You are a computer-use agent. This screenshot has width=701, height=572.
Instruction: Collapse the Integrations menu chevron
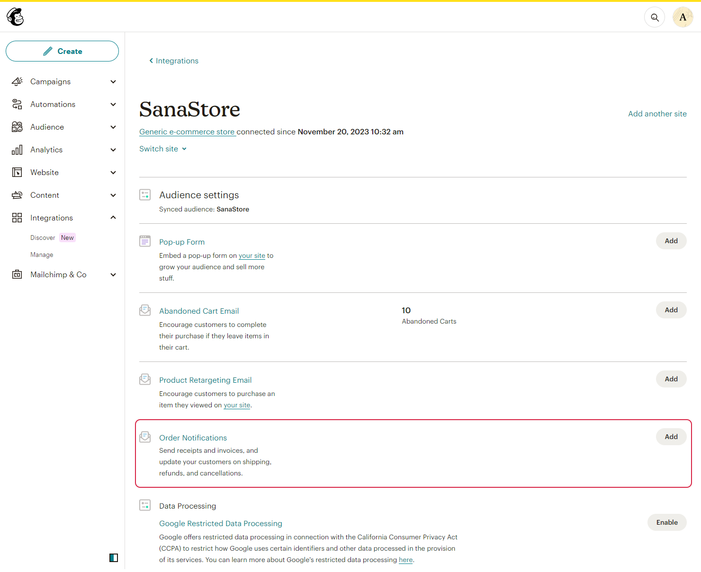tap(113, 218)
